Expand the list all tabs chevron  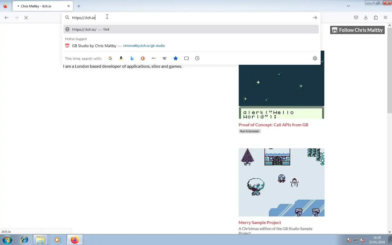click(348, 6)
